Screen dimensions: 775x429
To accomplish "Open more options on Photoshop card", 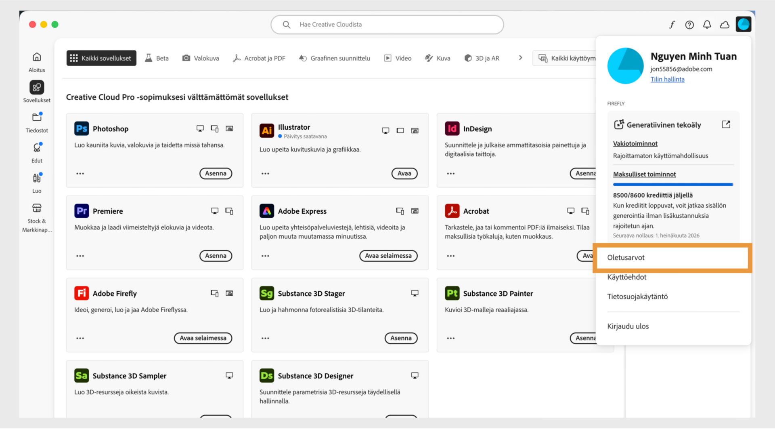I will 80,174.
